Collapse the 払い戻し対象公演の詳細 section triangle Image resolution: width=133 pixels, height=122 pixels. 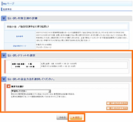click(x=4, y=18)
